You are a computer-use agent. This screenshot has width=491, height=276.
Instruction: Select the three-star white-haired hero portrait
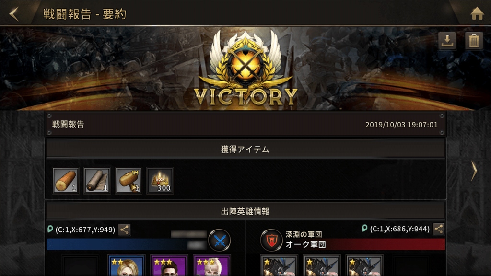pyautogui.click(x=211, y=266)
